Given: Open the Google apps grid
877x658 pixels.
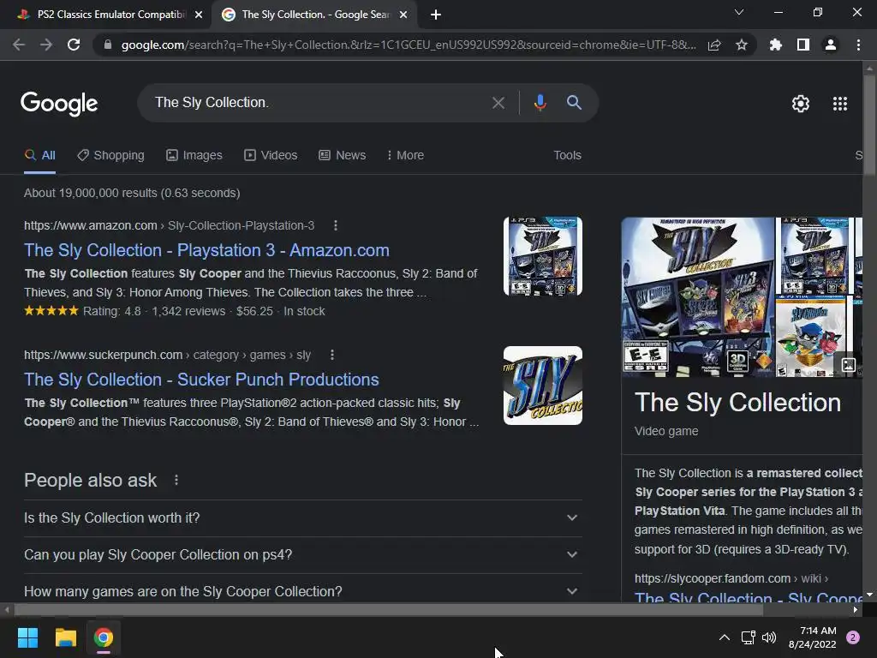Looking at the screenshot, I should click(x=840, y=104).
